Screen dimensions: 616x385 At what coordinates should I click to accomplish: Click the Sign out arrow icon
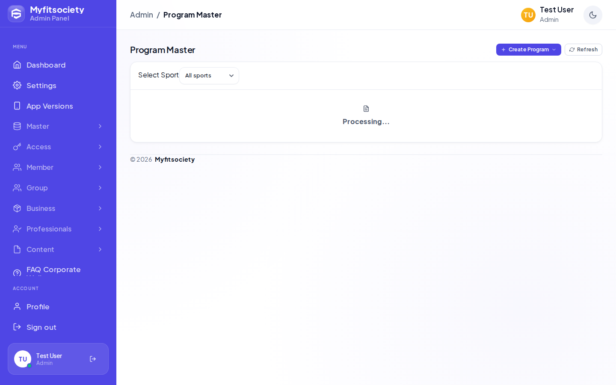tap(17, 327)
